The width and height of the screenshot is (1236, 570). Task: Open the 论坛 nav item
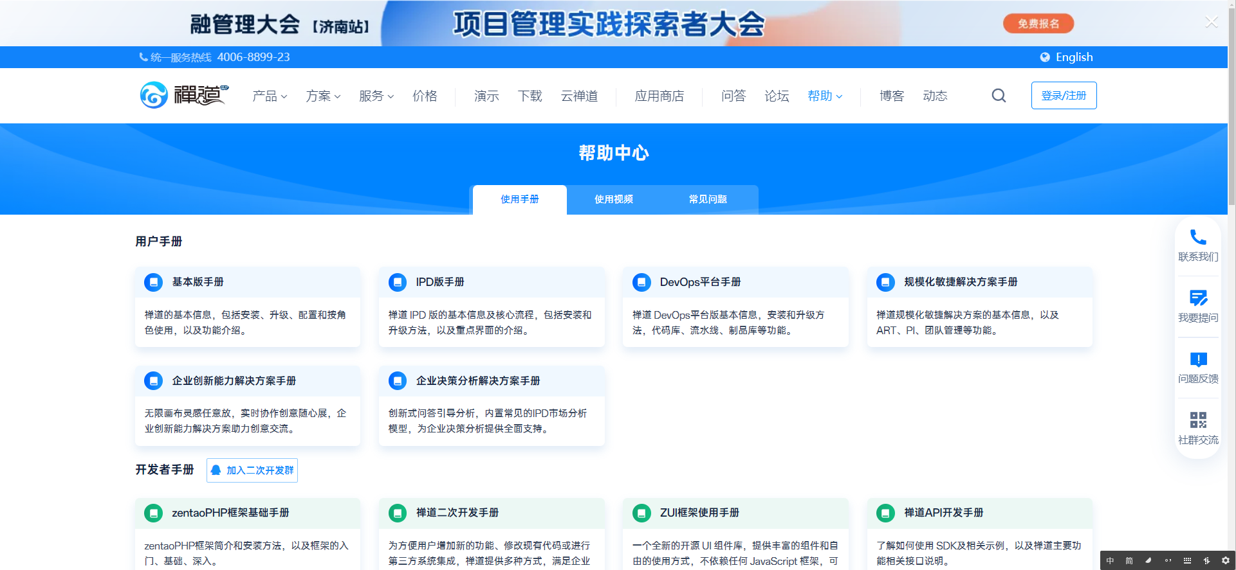777,96
